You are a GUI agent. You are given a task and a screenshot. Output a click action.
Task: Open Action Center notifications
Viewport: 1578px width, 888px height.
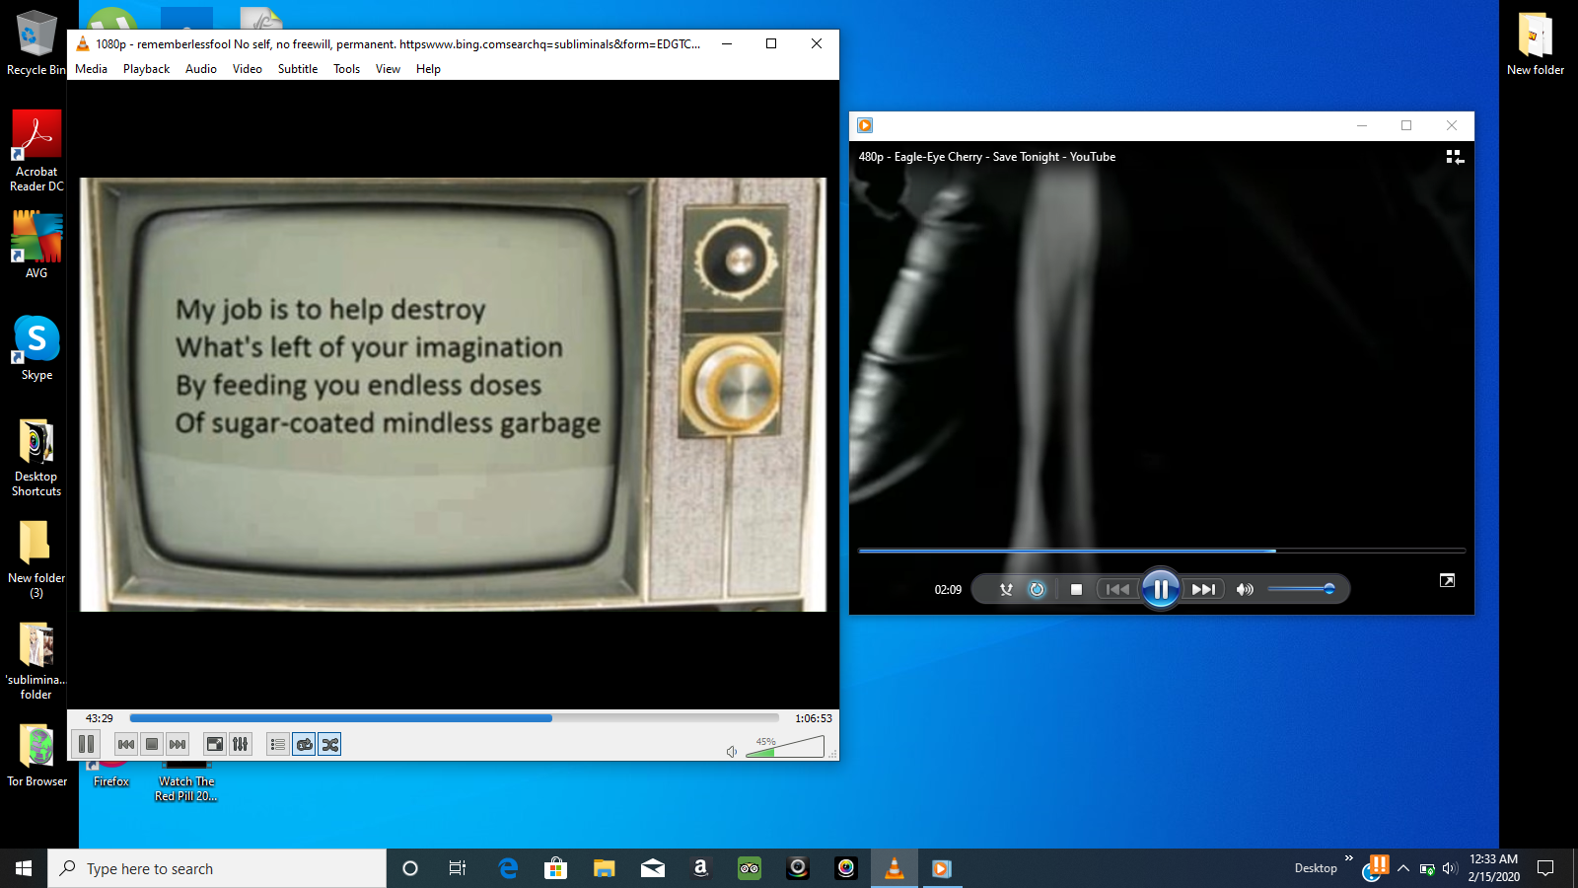click(1545, 868)
